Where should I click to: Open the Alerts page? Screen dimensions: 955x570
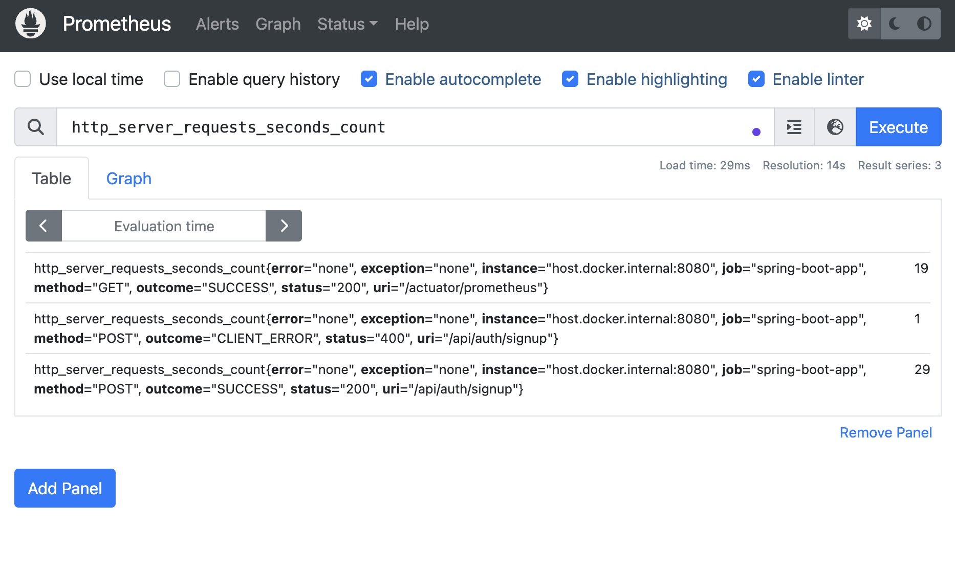218,24
